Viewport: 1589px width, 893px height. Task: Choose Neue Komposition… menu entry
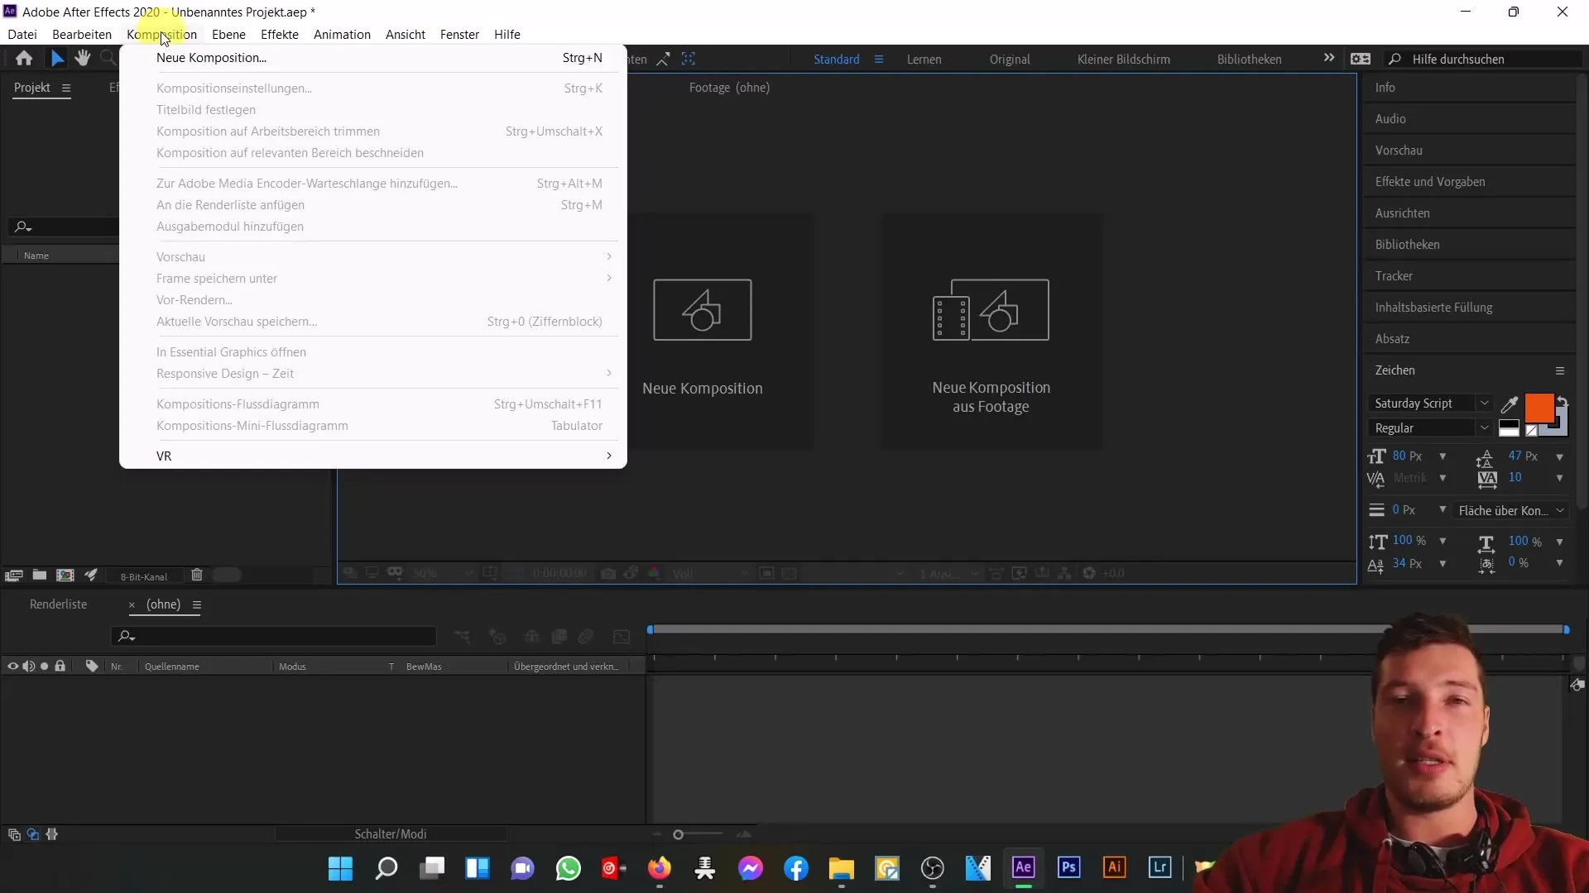[211, 58]
